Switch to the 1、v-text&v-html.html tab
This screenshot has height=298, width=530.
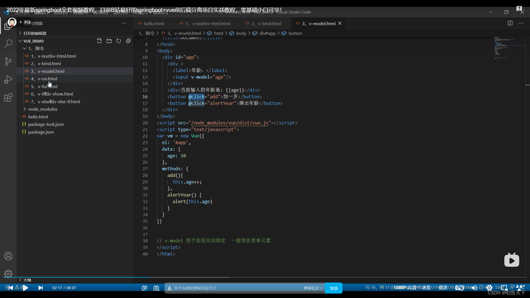(x=207, y=23)
